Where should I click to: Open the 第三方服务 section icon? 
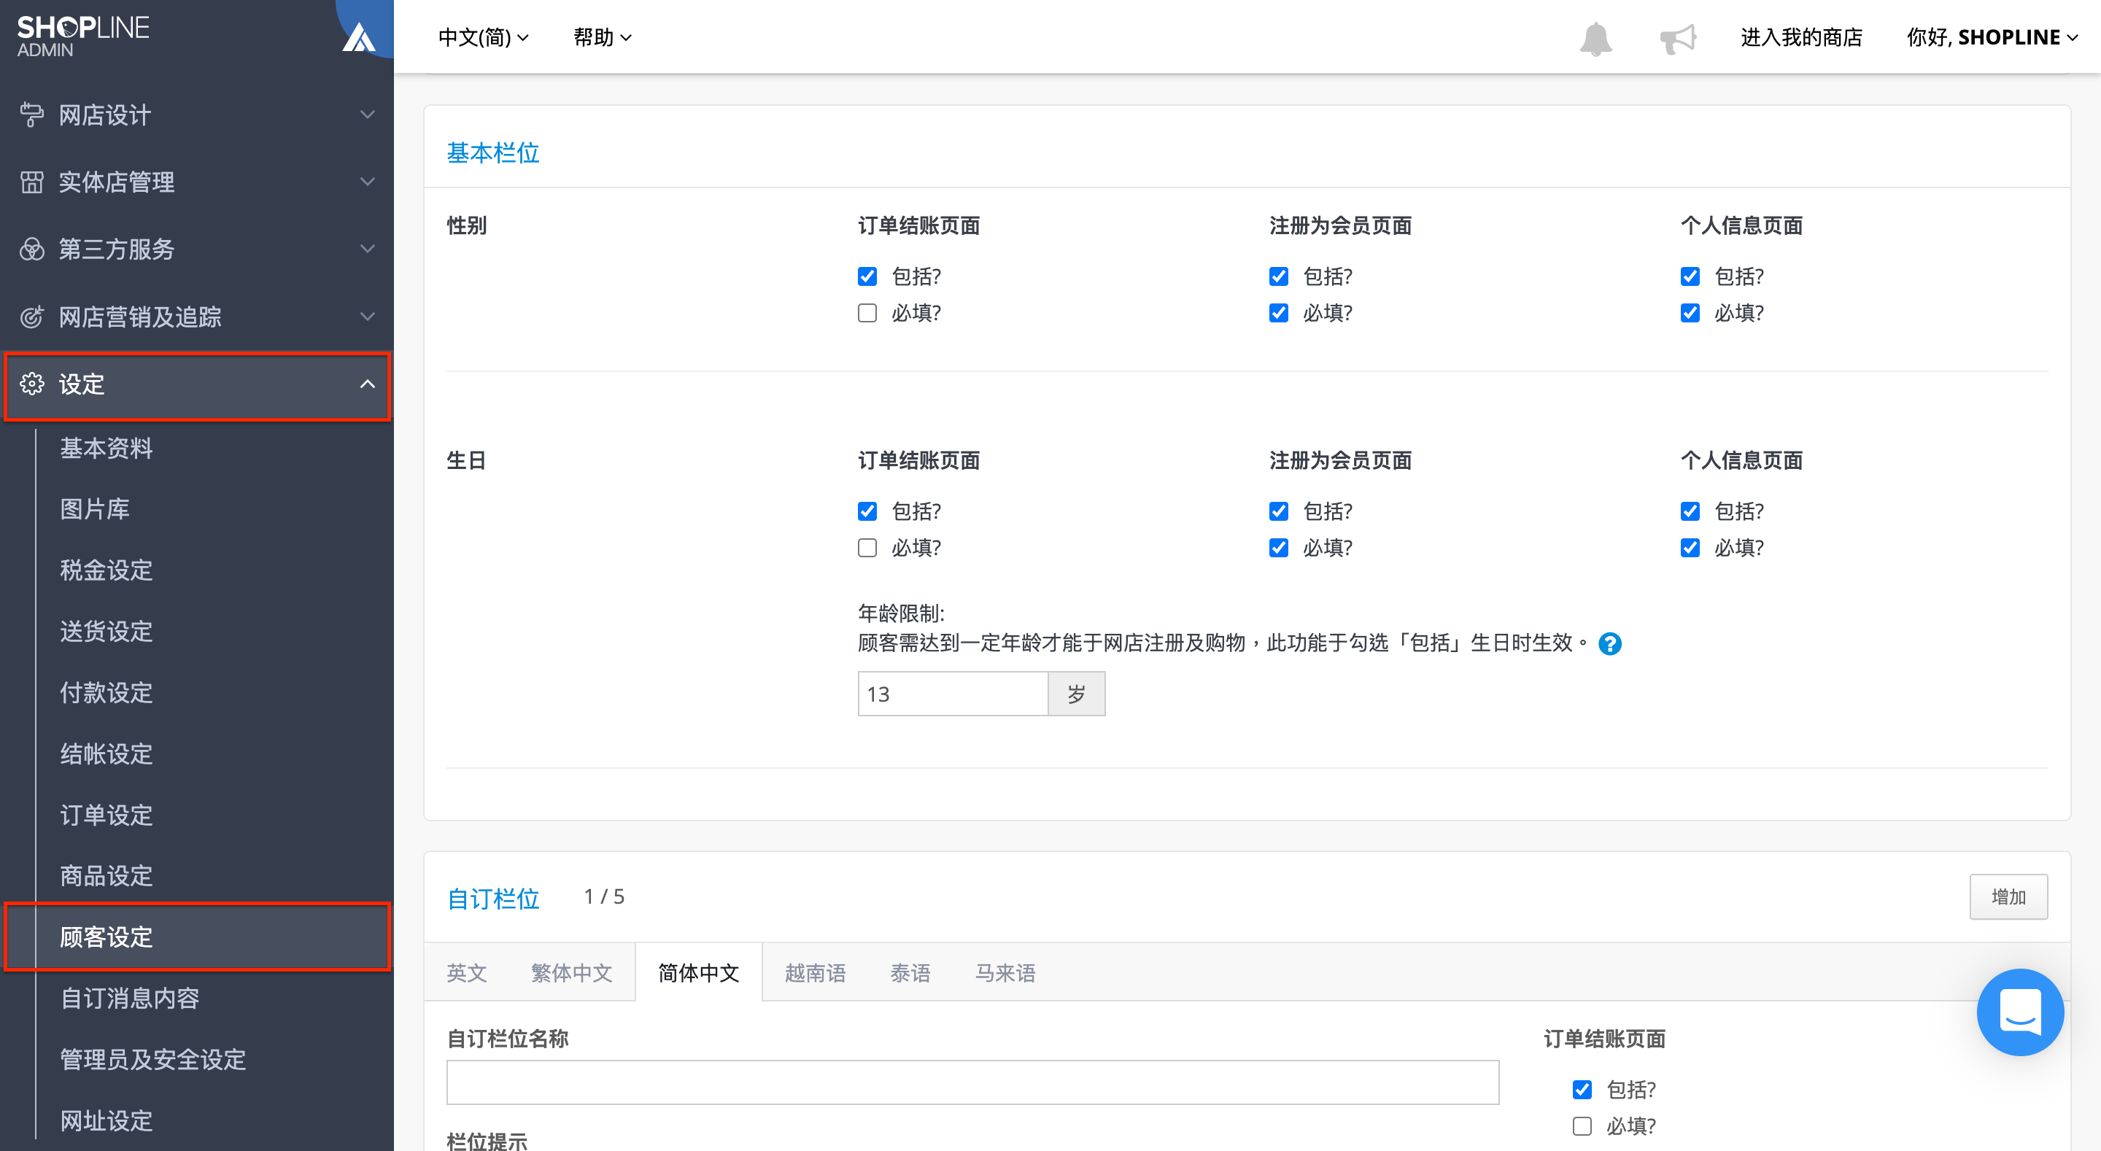pyautogui.click(x=31, y=249)
